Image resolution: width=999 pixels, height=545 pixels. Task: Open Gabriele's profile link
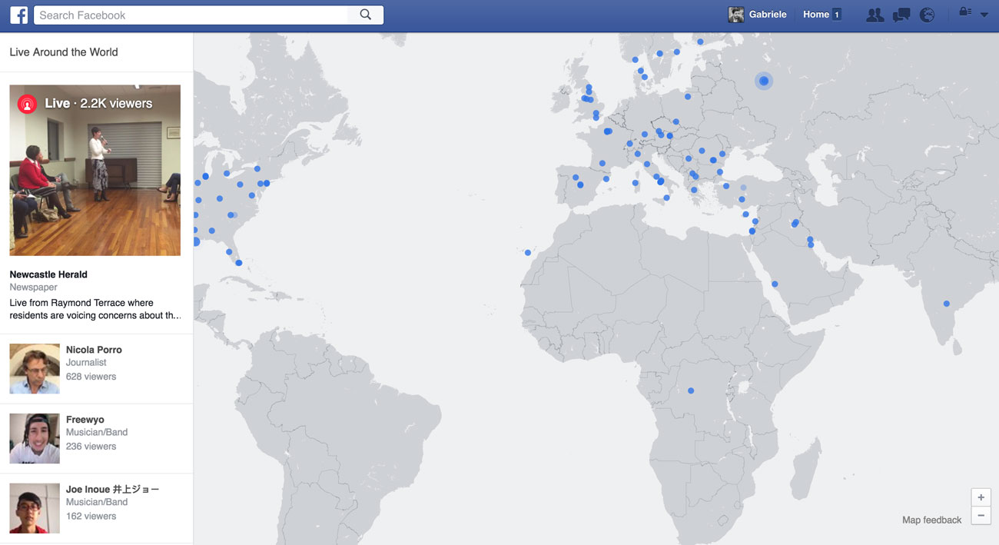click(x=768, y=15)
